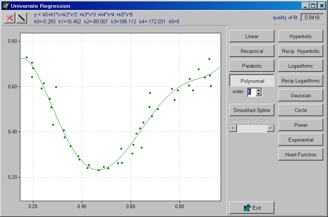Select the Smoothed Spline fit
The width and height of the screenshot is (328, 217).
click(x=252, y=110)
